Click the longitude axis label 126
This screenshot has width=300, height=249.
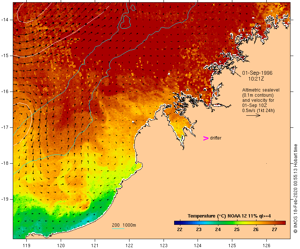pyautogui.click(x=266, y=245)
